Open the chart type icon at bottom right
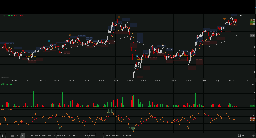This screenshot has height=138, width=256. pyautogui.click(x=239, y=135)
